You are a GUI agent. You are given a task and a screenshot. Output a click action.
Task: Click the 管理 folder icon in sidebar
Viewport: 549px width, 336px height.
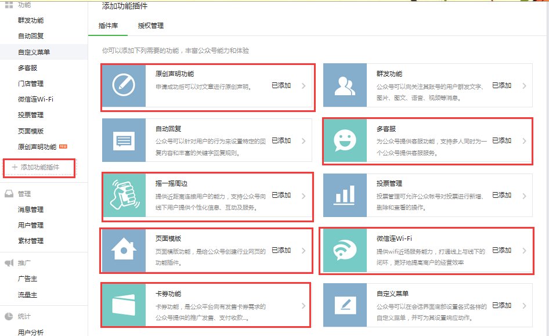pyautogui.click(x=8, y=194)
